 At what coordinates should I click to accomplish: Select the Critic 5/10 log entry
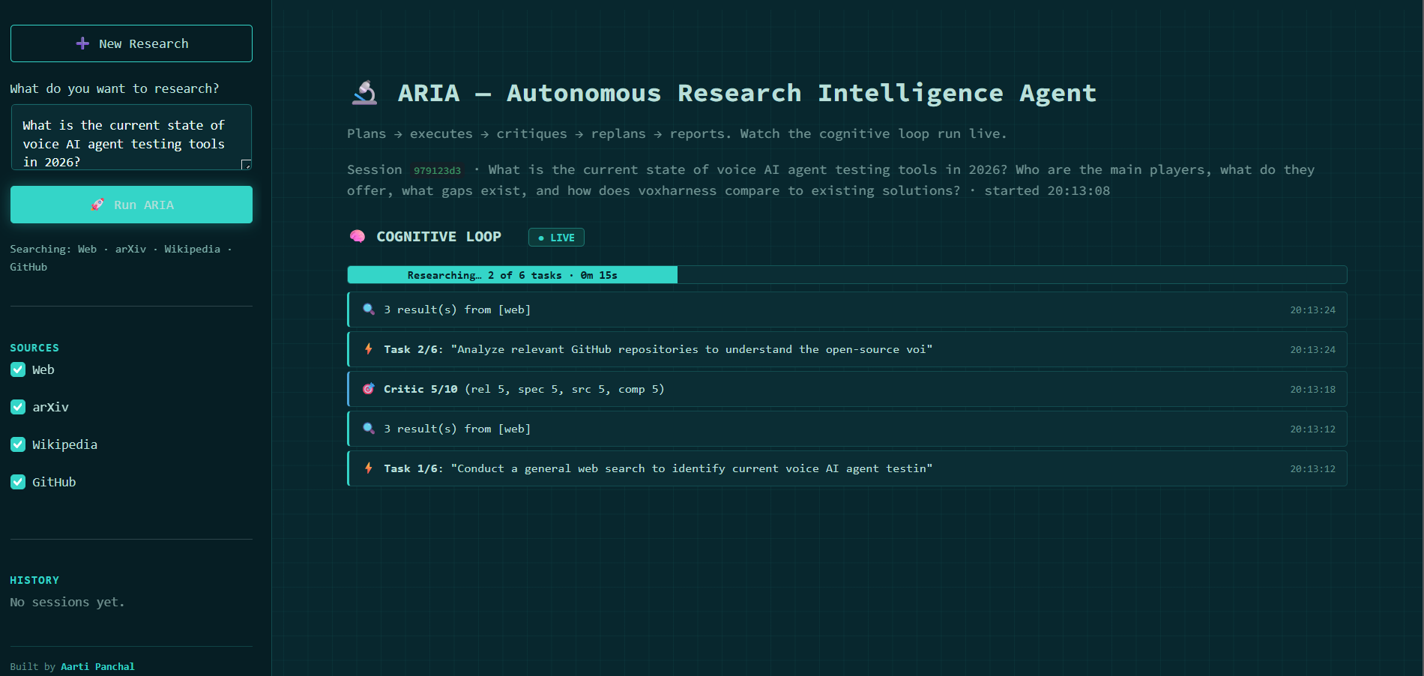[x=847, y=389]
